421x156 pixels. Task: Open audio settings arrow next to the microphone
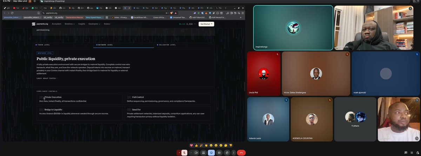point(179,153)
